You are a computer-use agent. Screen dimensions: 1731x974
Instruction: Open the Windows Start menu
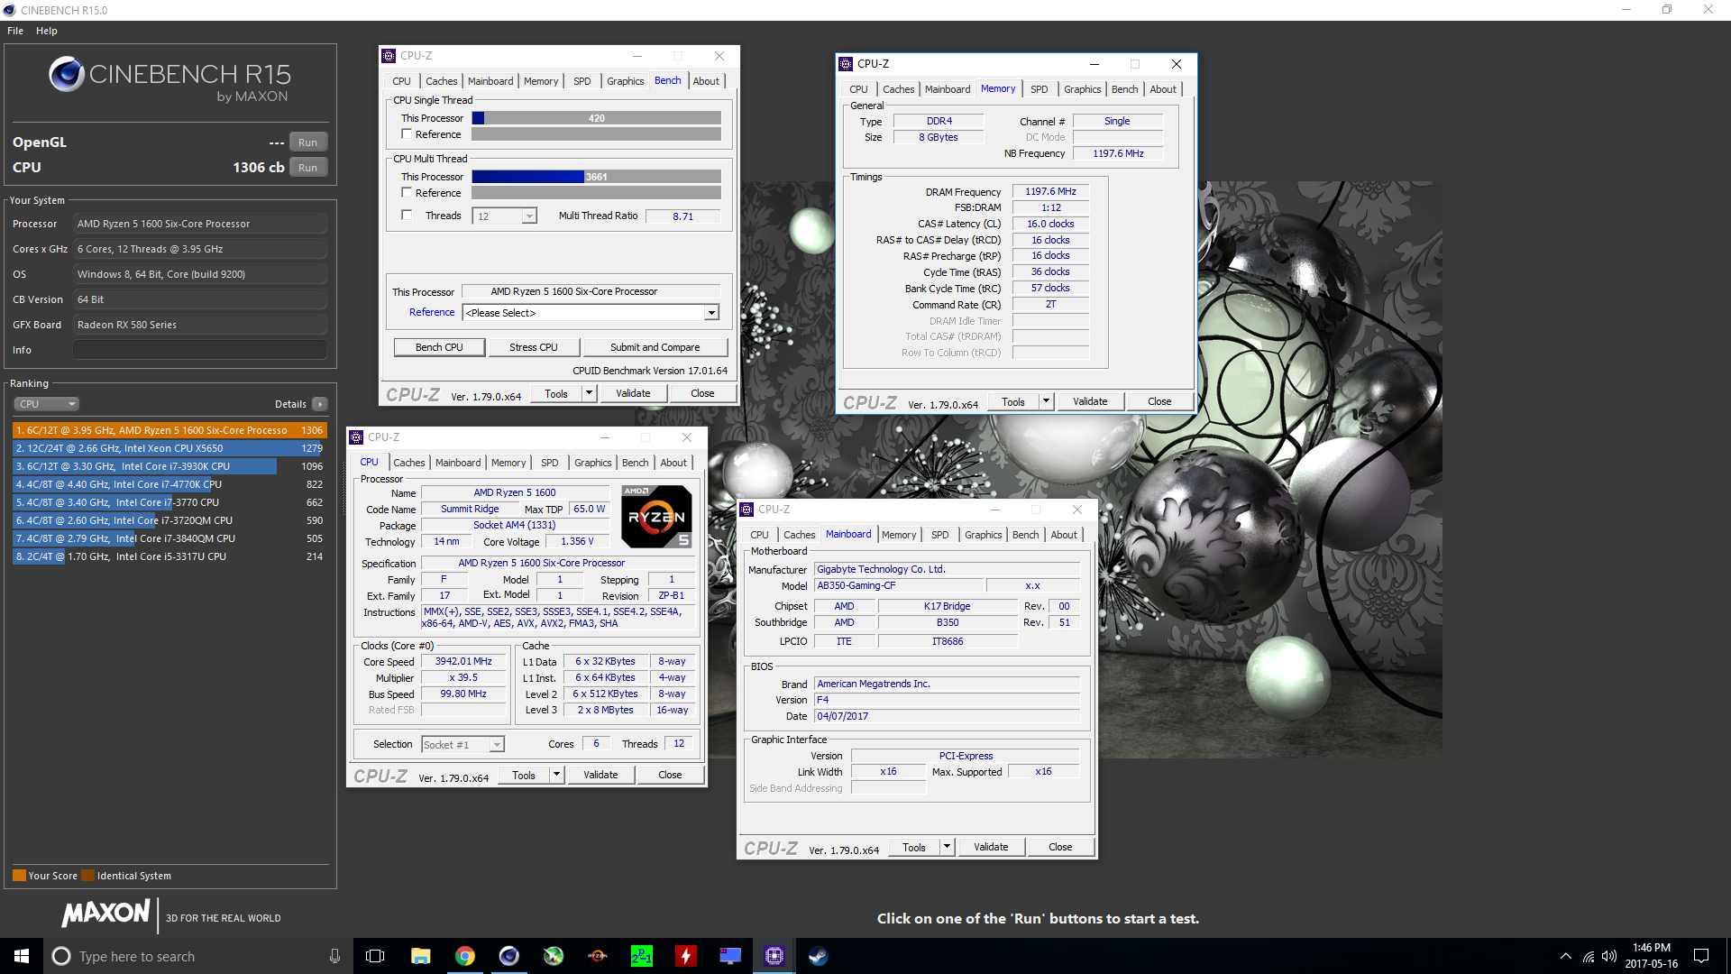pyautogui.click(x=22, y=956)
